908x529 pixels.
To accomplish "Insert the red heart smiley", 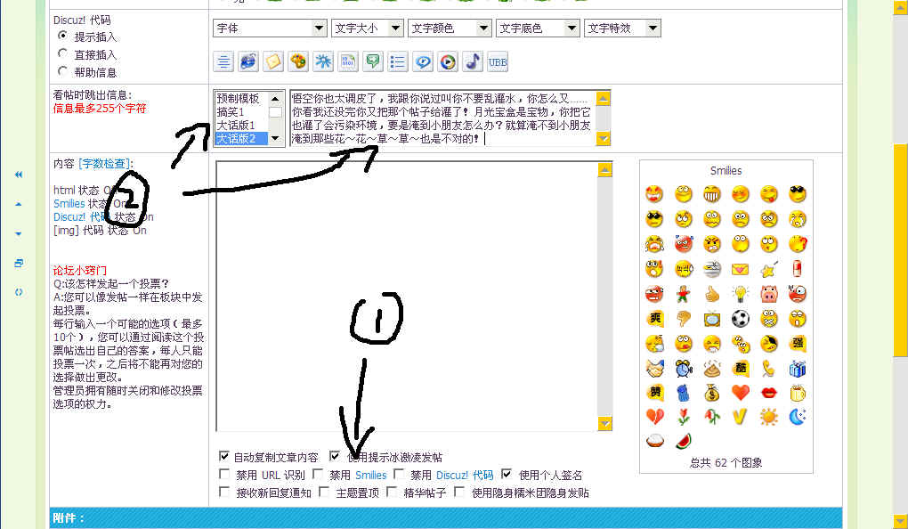I will [x=740, y=392].
